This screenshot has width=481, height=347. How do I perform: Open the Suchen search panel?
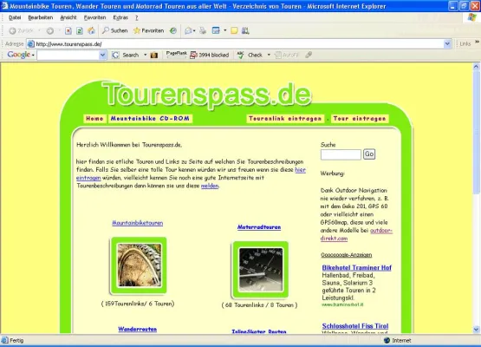tap(114, 30)
